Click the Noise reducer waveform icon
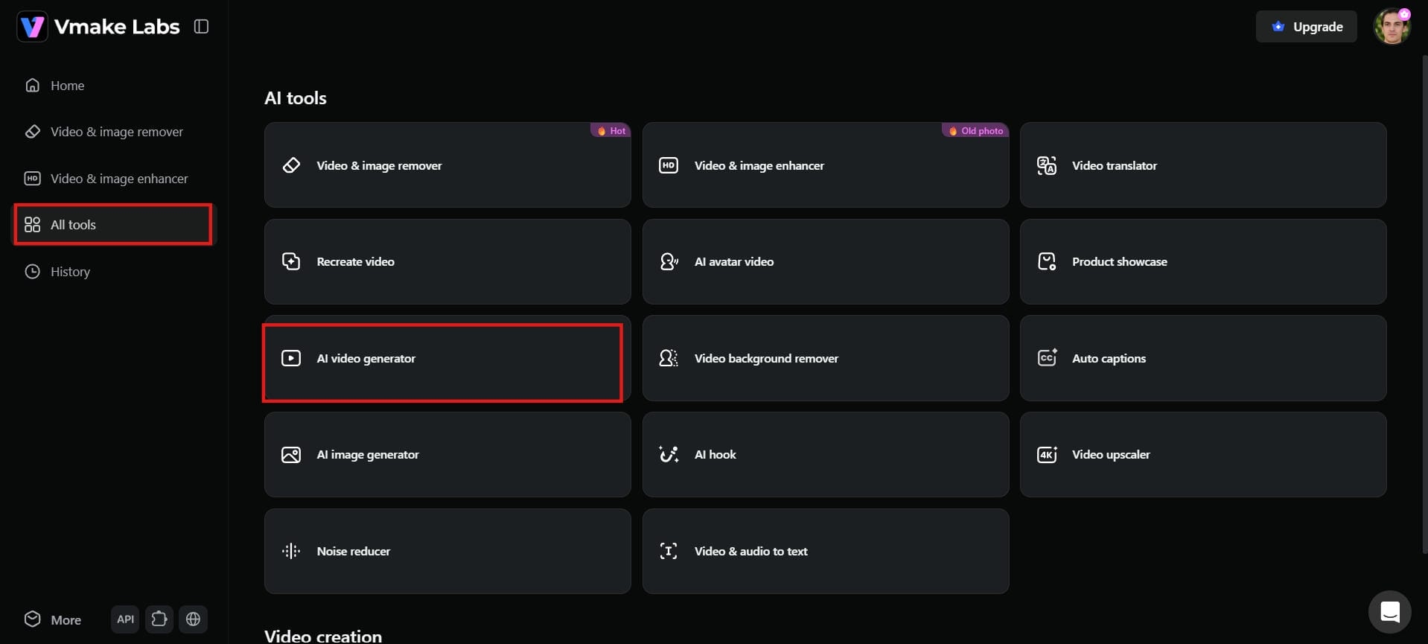The image size is (1428, 644). pyautogui.click(x=291, y=551)
